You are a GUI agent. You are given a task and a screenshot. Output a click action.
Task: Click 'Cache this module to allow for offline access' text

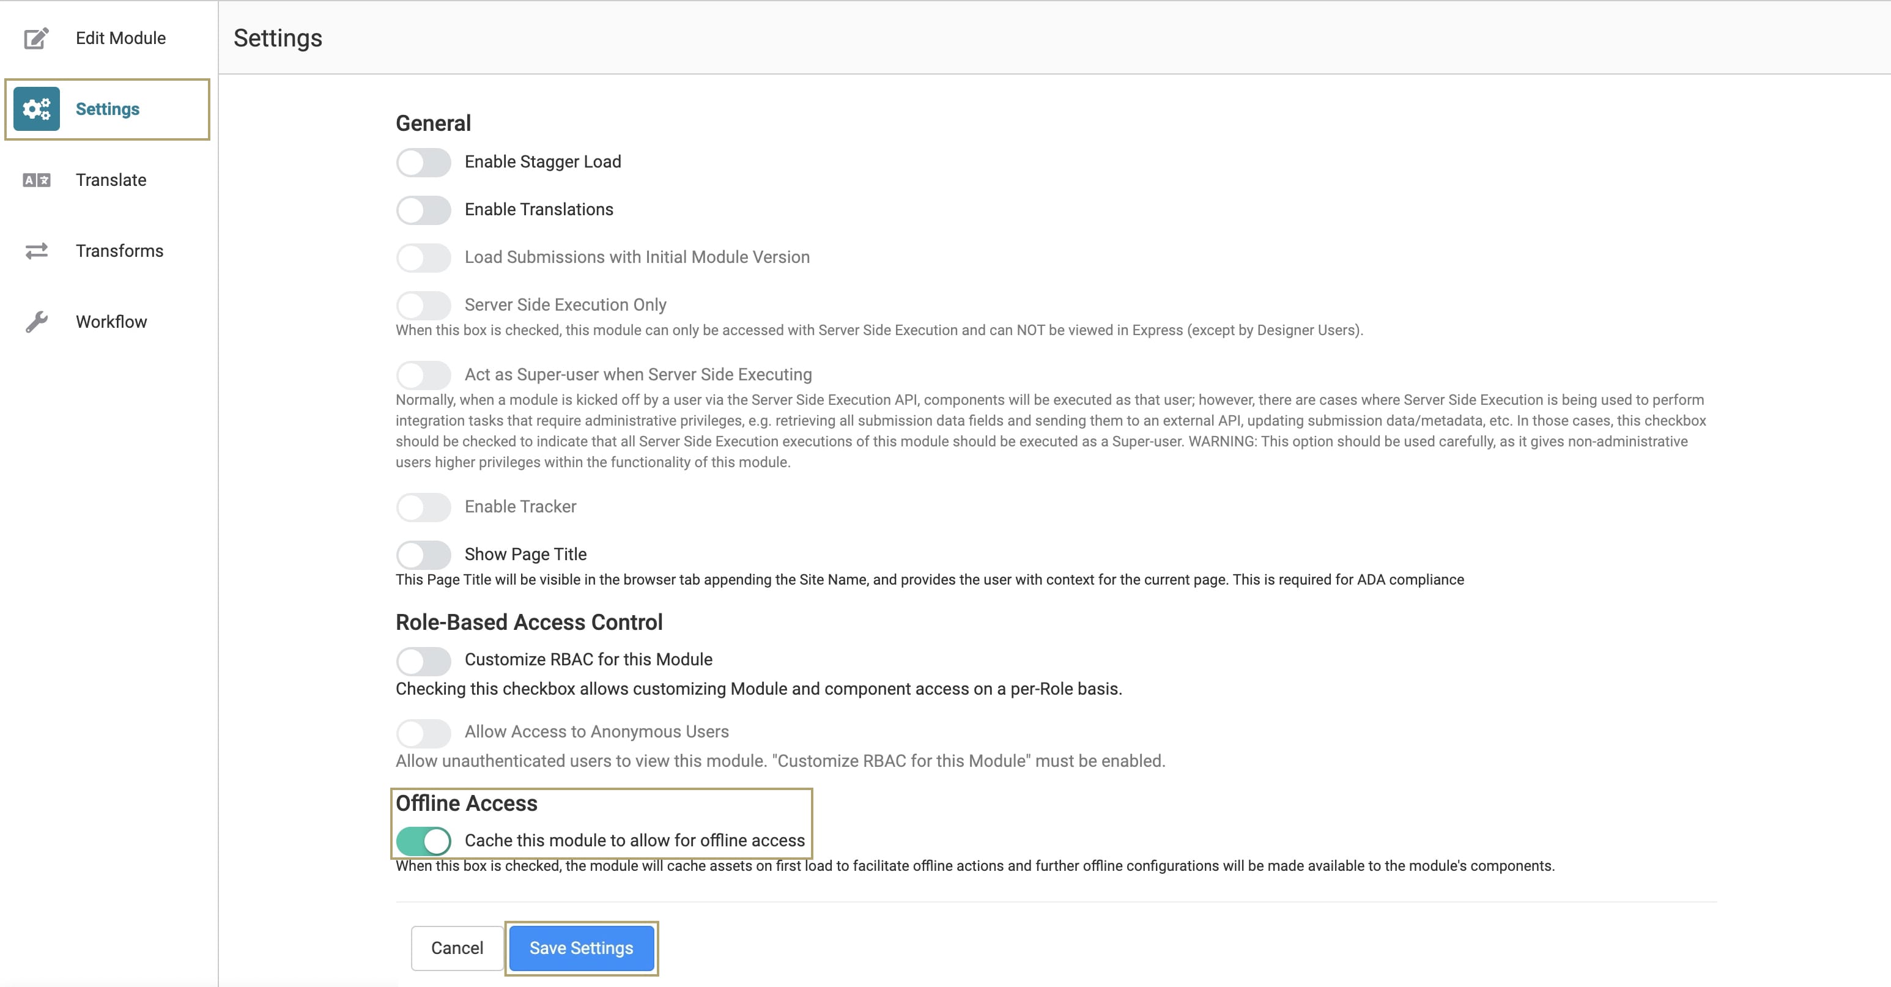[634, 840]
